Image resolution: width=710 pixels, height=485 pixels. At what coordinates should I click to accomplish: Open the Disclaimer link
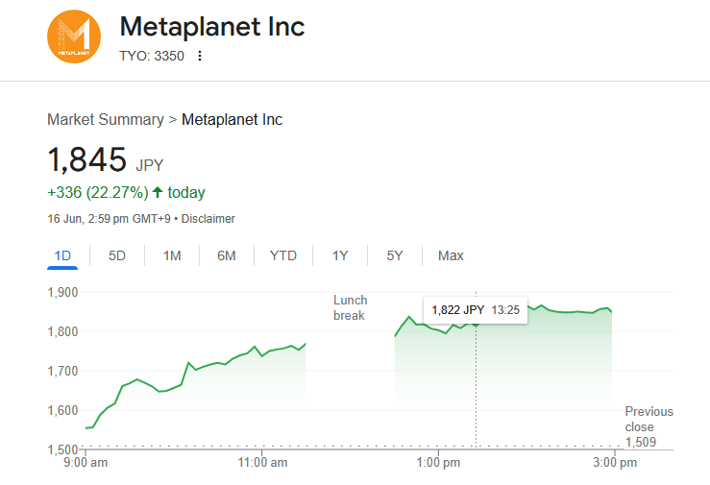[x=208, y=219]
